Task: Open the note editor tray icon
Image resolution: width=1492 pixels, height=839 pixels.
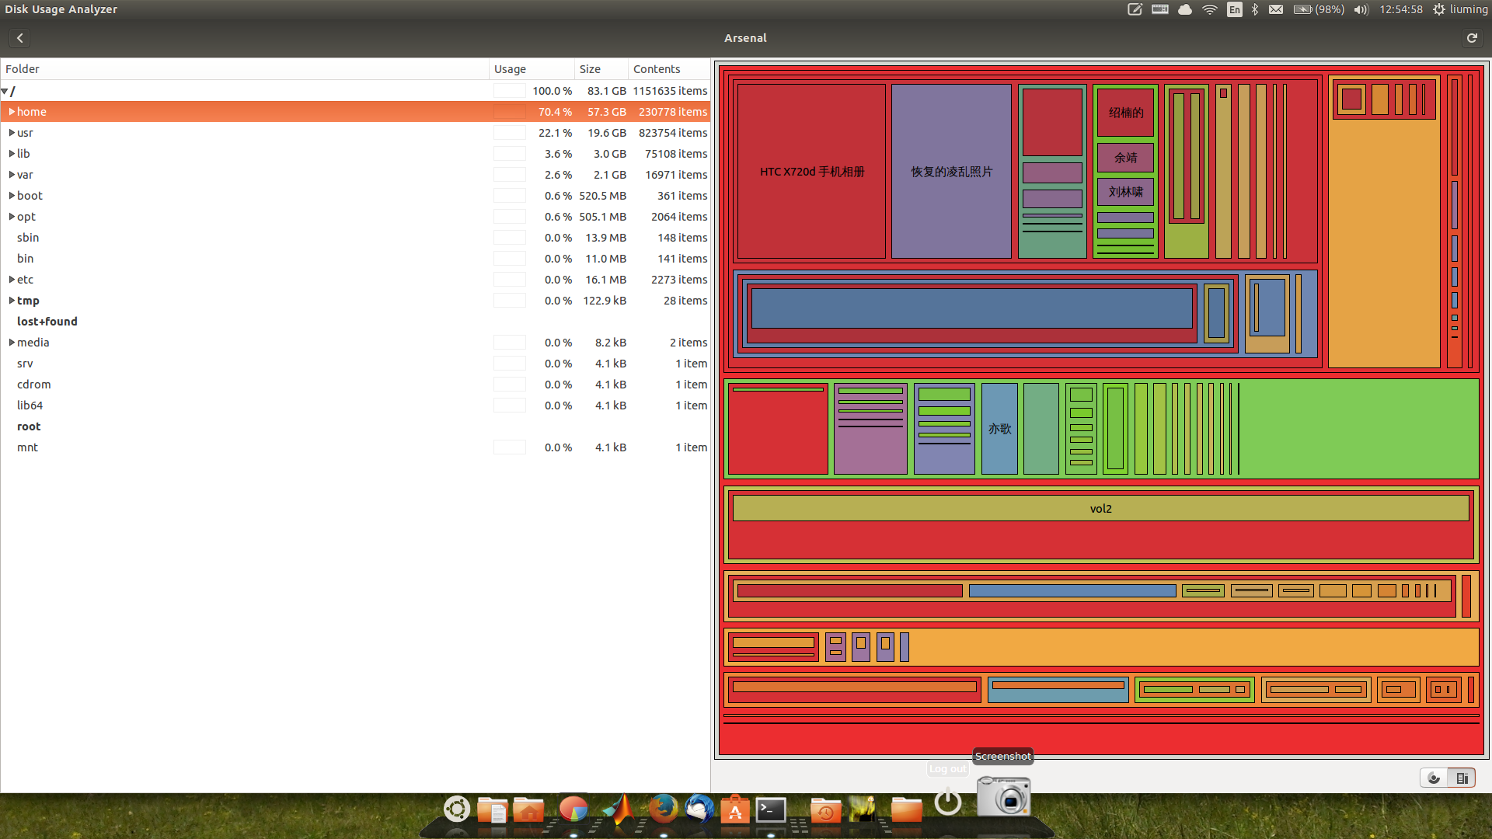Action: pyautogui.click(x=1135, y=9)
